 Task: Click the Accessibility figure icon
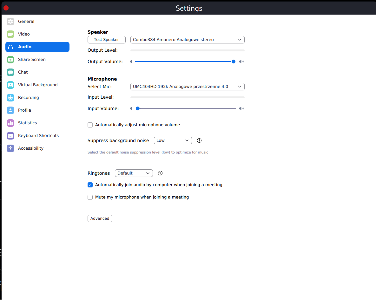(10, 148)
